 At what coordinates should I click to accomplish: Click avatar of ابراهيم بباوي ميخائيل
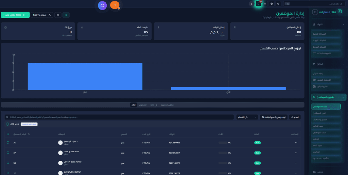[60, 163]
